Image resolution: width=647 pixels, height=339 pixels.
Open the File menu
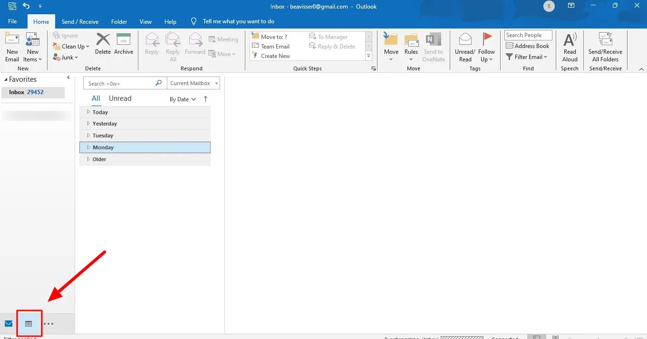[12, 21]
